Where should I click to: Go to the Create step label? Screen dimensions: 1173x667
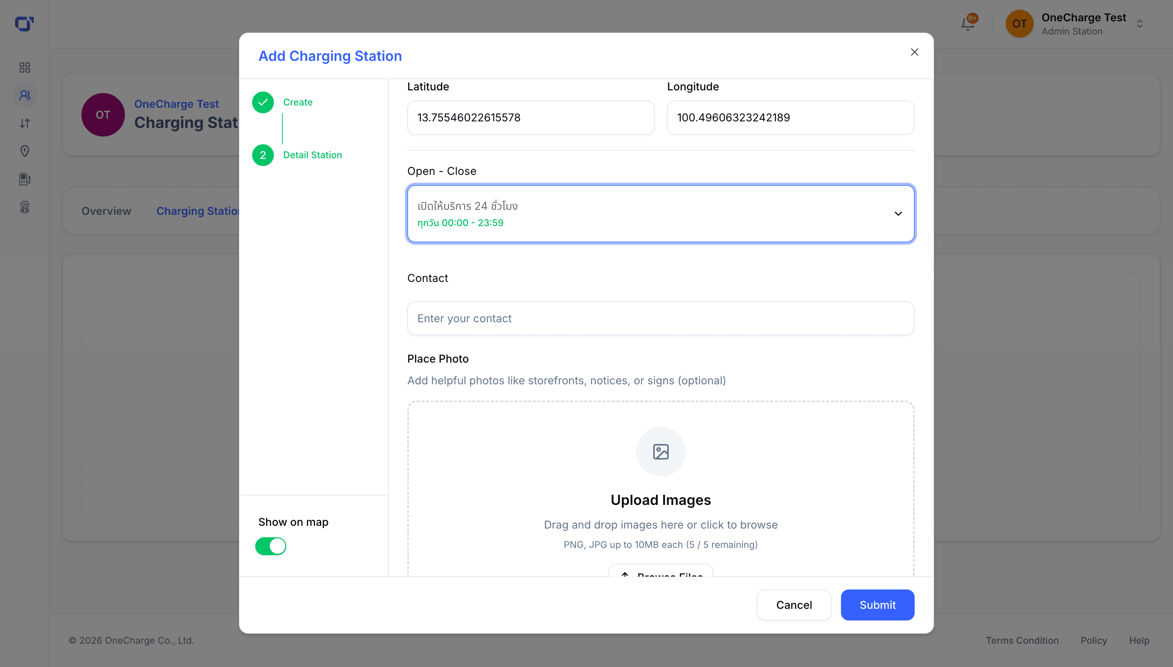coord(298,102)
